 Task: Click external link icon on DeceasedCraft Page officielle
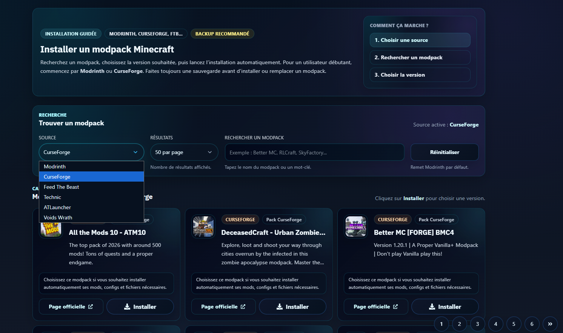(x=243, y=307)
